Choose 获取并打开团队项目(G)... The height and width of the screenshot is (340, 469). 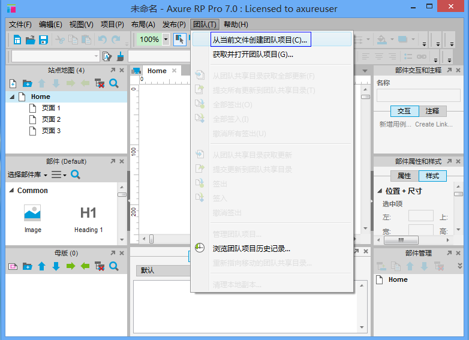[272, 55]
